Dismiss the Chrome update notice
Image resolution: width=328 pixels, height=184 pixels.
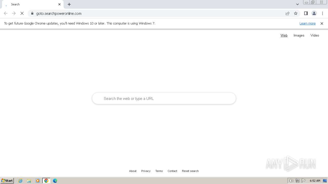322,24
